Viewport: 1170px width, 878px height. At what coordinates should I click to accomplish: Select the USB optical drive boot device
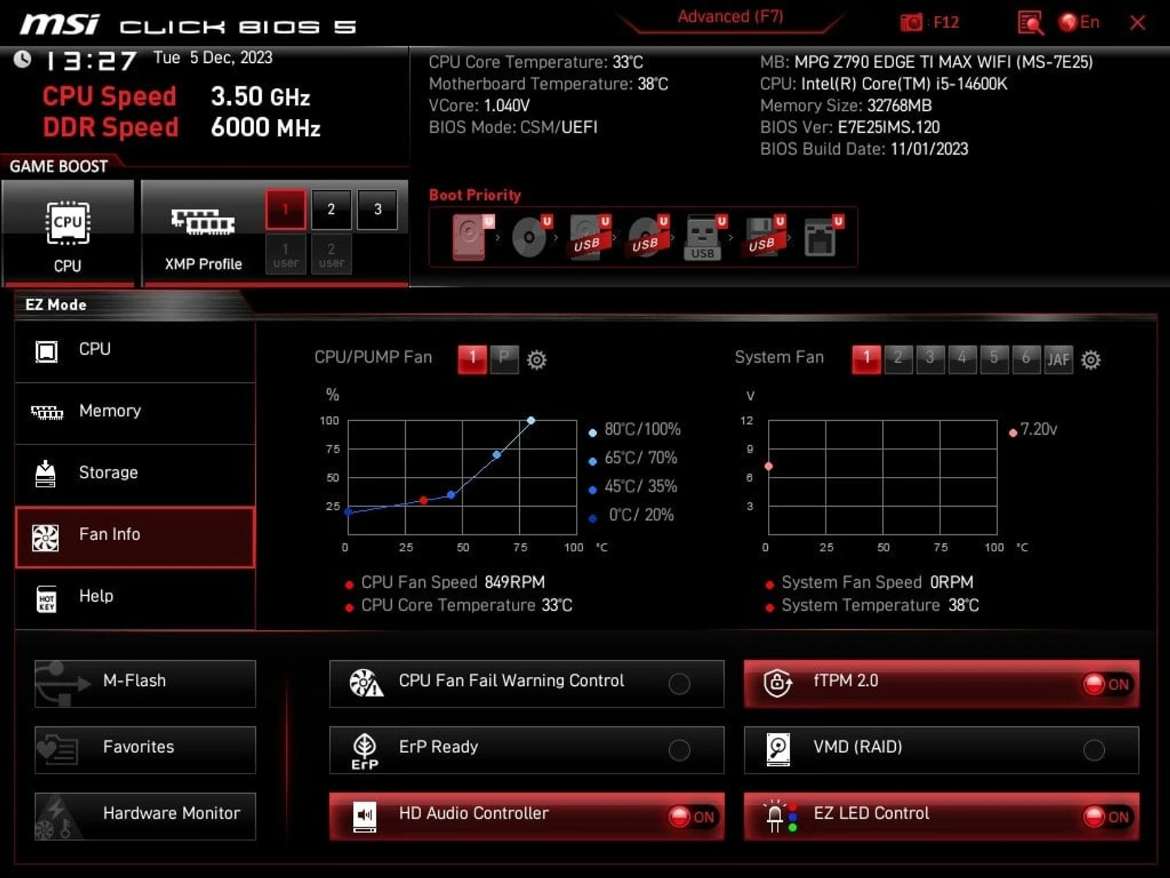647,237
